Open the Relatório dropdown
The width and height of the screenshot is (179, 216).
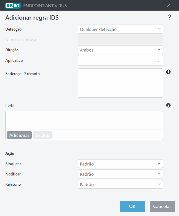120,184
